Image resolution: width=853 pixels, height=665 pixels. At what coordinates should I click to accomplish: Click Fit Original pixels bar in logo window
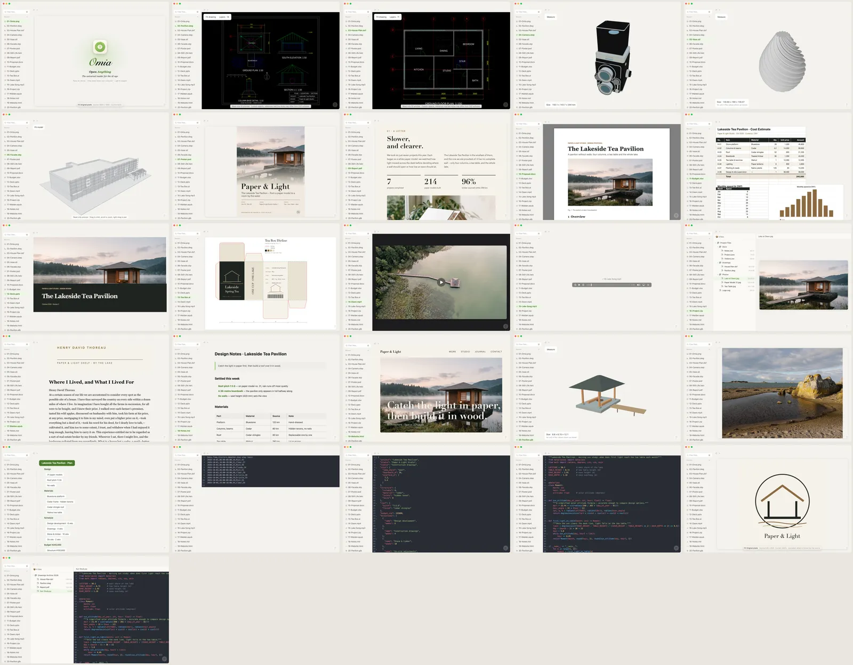(x=782, y=548)
